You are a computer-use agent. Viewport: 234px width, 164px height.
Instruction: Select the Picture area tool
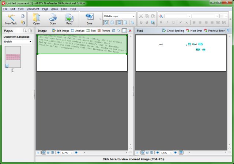[x=104, y=31]
